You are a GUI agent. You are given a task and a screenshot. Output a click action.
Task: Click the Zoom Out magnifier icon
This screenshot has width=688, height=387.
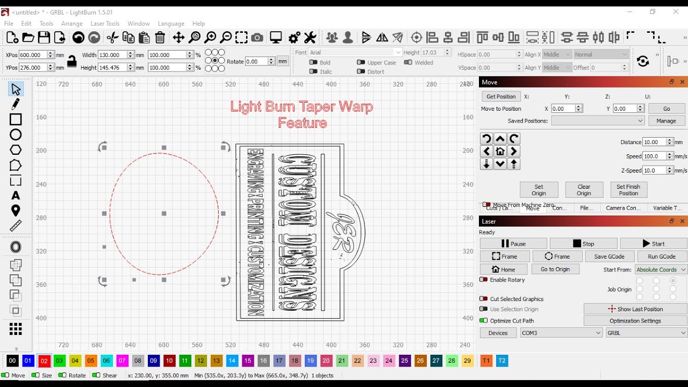pyautogui.click(x=226, y=37)
